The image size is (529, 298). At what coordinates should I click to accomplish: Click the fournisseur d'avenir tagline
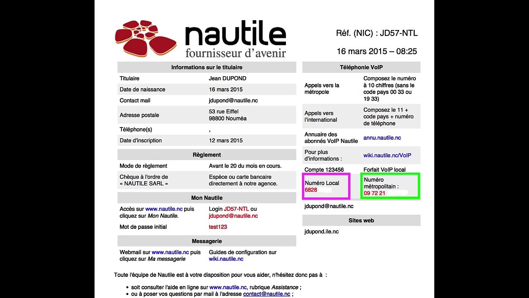tap(236, 53)
